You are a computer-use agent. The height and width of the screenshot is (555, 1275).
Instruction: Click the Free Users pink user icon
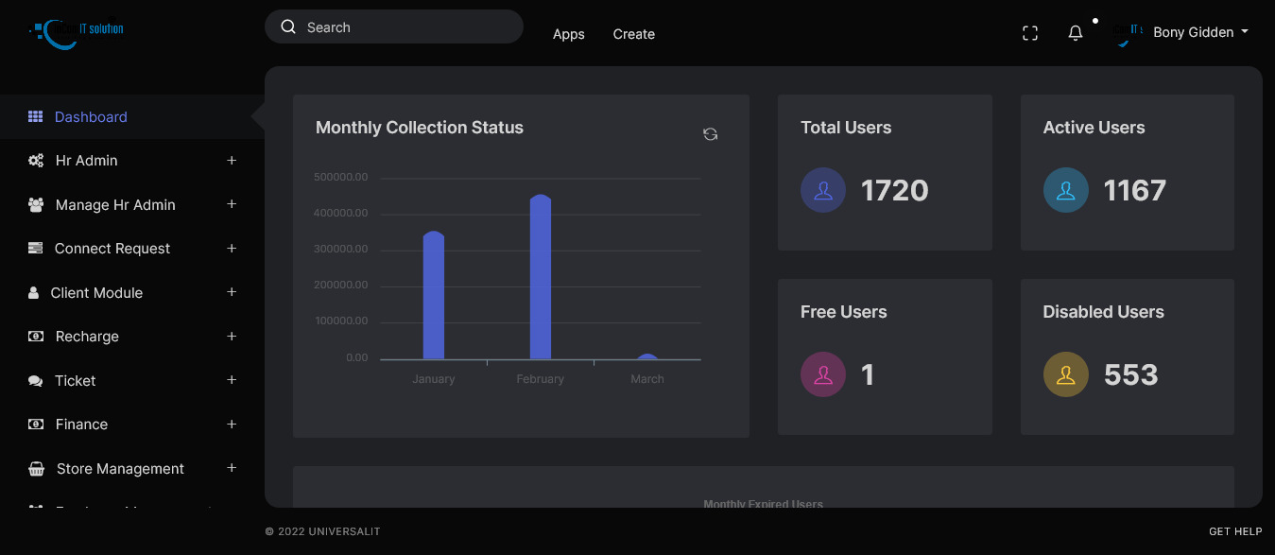point(822,374)
